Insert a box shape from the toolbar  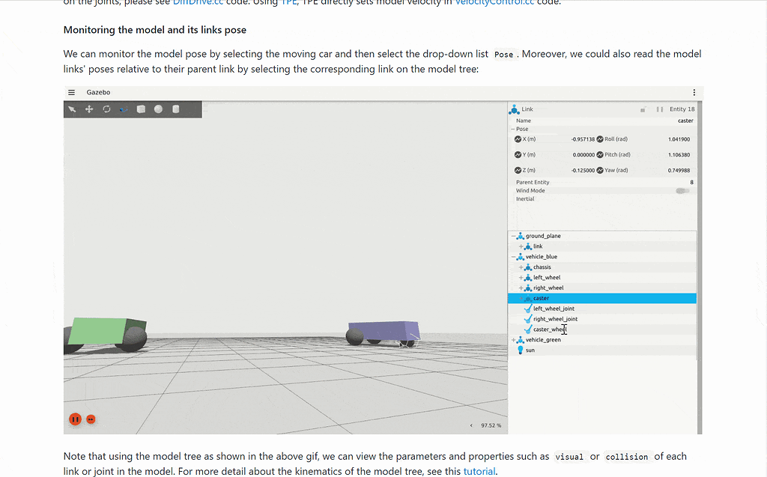[x=141, y=109]
